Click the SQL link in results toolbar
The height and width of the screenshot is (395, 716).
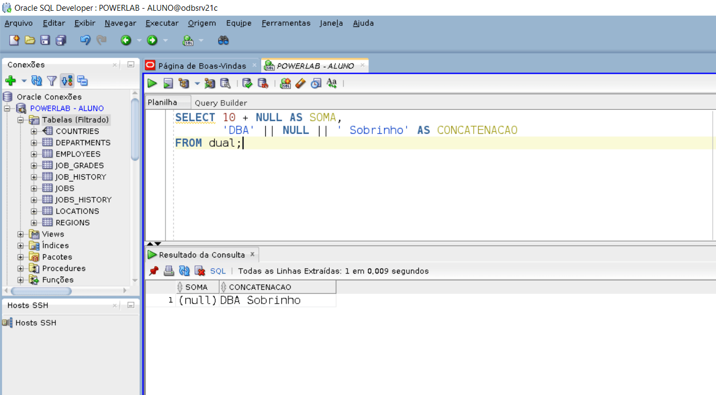[218, 270]
